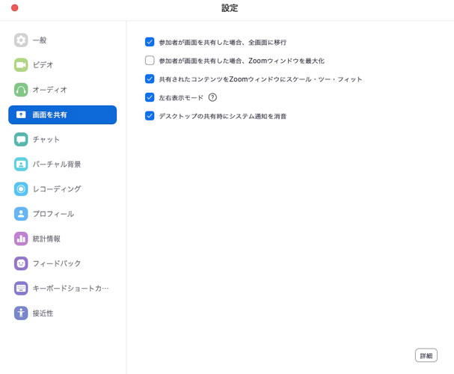Click the バーチャル背景 icon
This screenshot has height=374, width=454.
tap(21, 165)
